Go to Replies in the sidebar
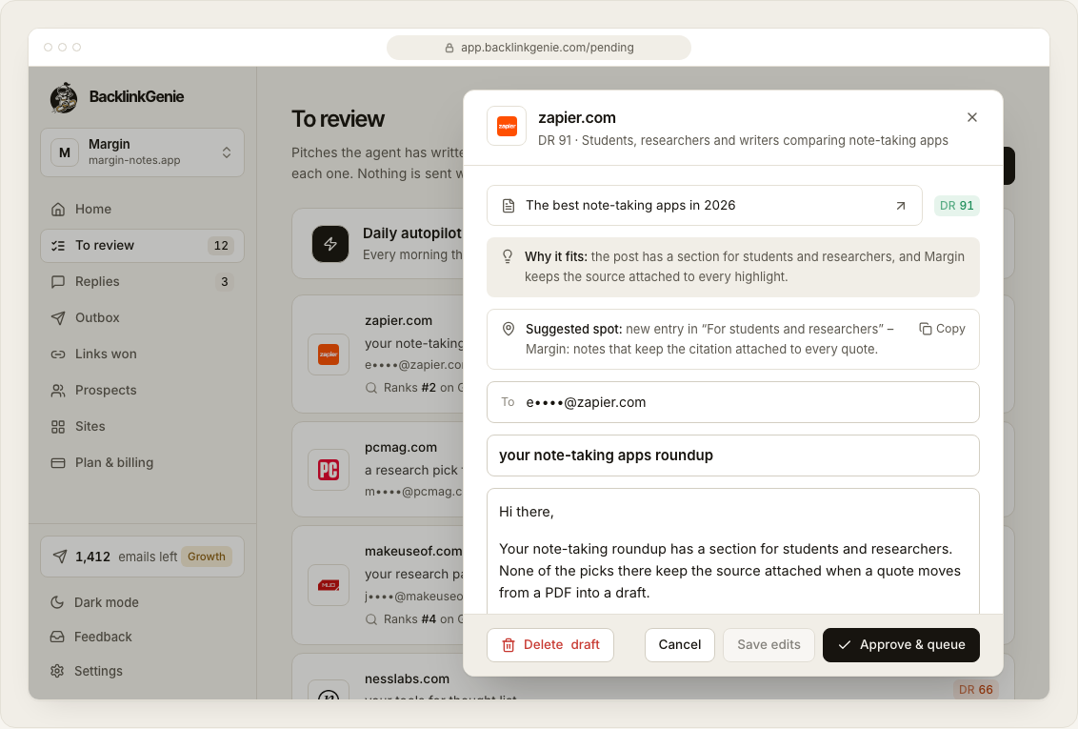The width and height of the screenshot is (1078, 729). click(x=142, y=281)
